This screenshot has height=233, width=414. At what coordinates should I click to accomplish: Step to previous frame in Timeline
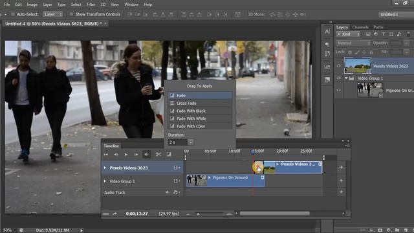tap(116, 155)
